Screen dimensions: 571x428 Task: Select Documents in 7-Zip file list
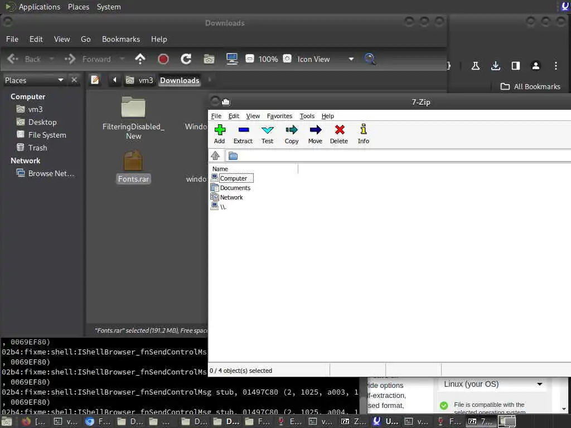click(x=235, y=188)
